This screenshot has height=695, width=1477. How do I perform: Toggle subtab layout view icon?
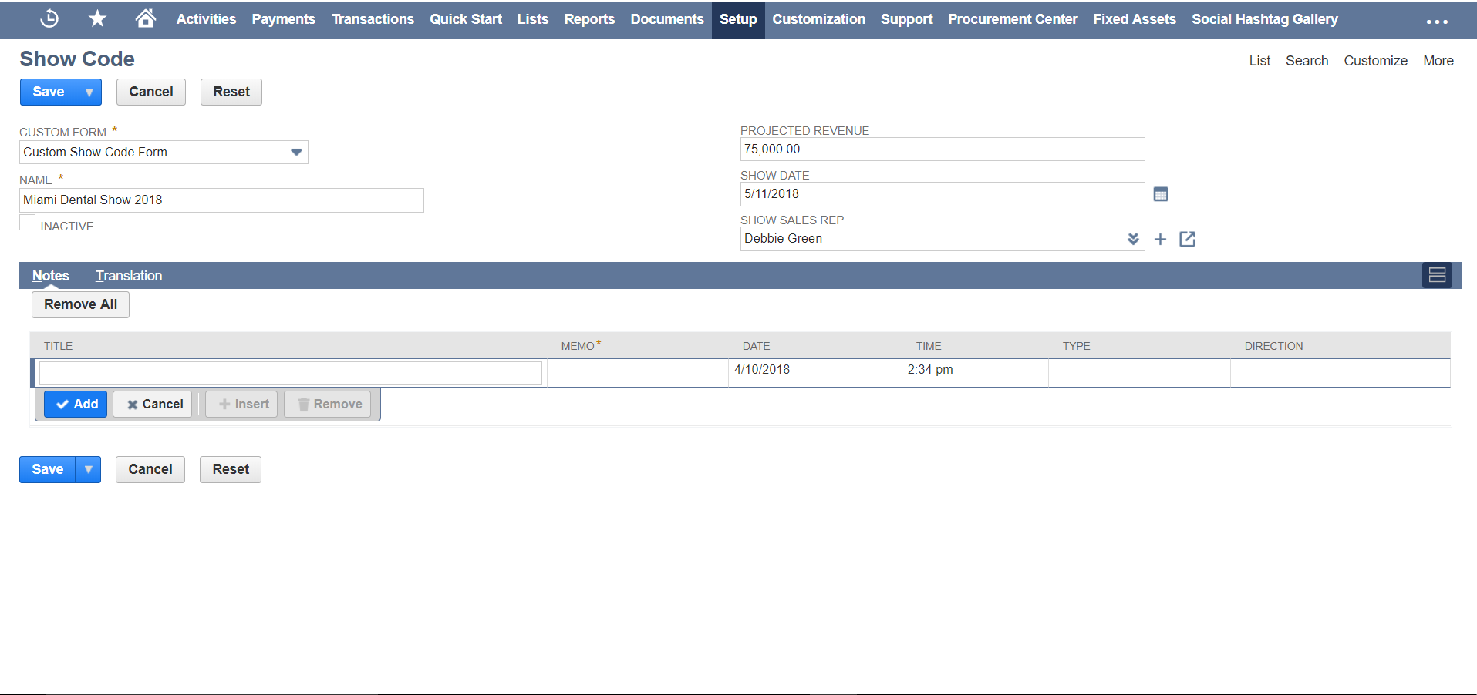pos(1437,275)
